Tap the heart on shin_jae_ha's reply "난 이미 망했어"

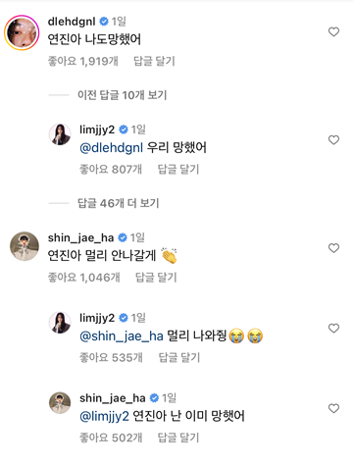tap(333, 408)
